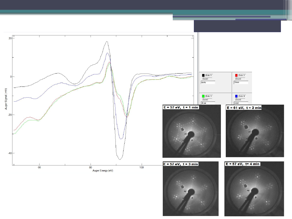
Task: Select the Data 2 label box
Action: pyautogui.click(x=242, y=75)
